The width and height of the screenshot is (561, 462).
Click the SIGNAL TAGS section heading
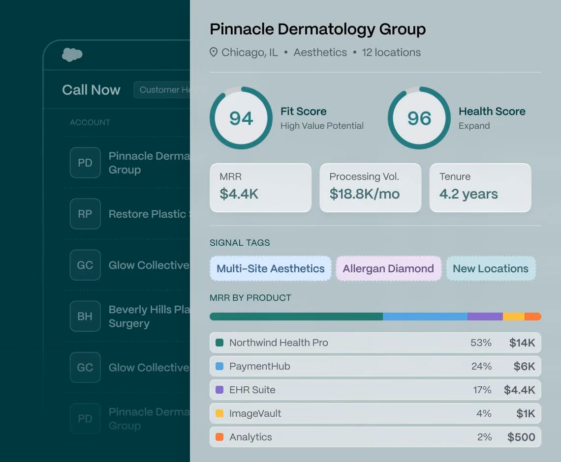tap(240, 243)
